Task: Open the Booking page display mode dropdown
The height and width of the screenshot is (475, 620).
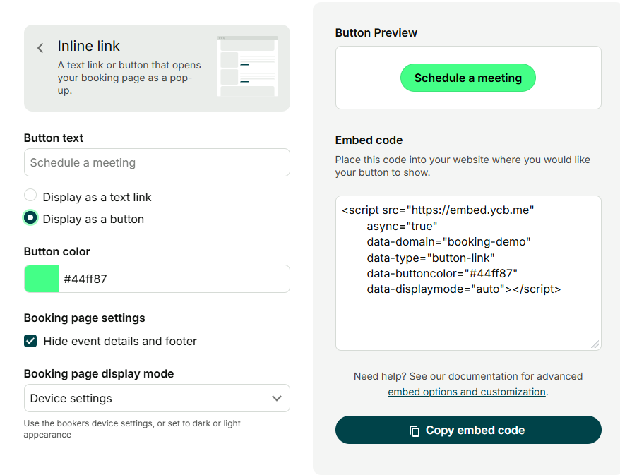Action: tap(156, 398)
